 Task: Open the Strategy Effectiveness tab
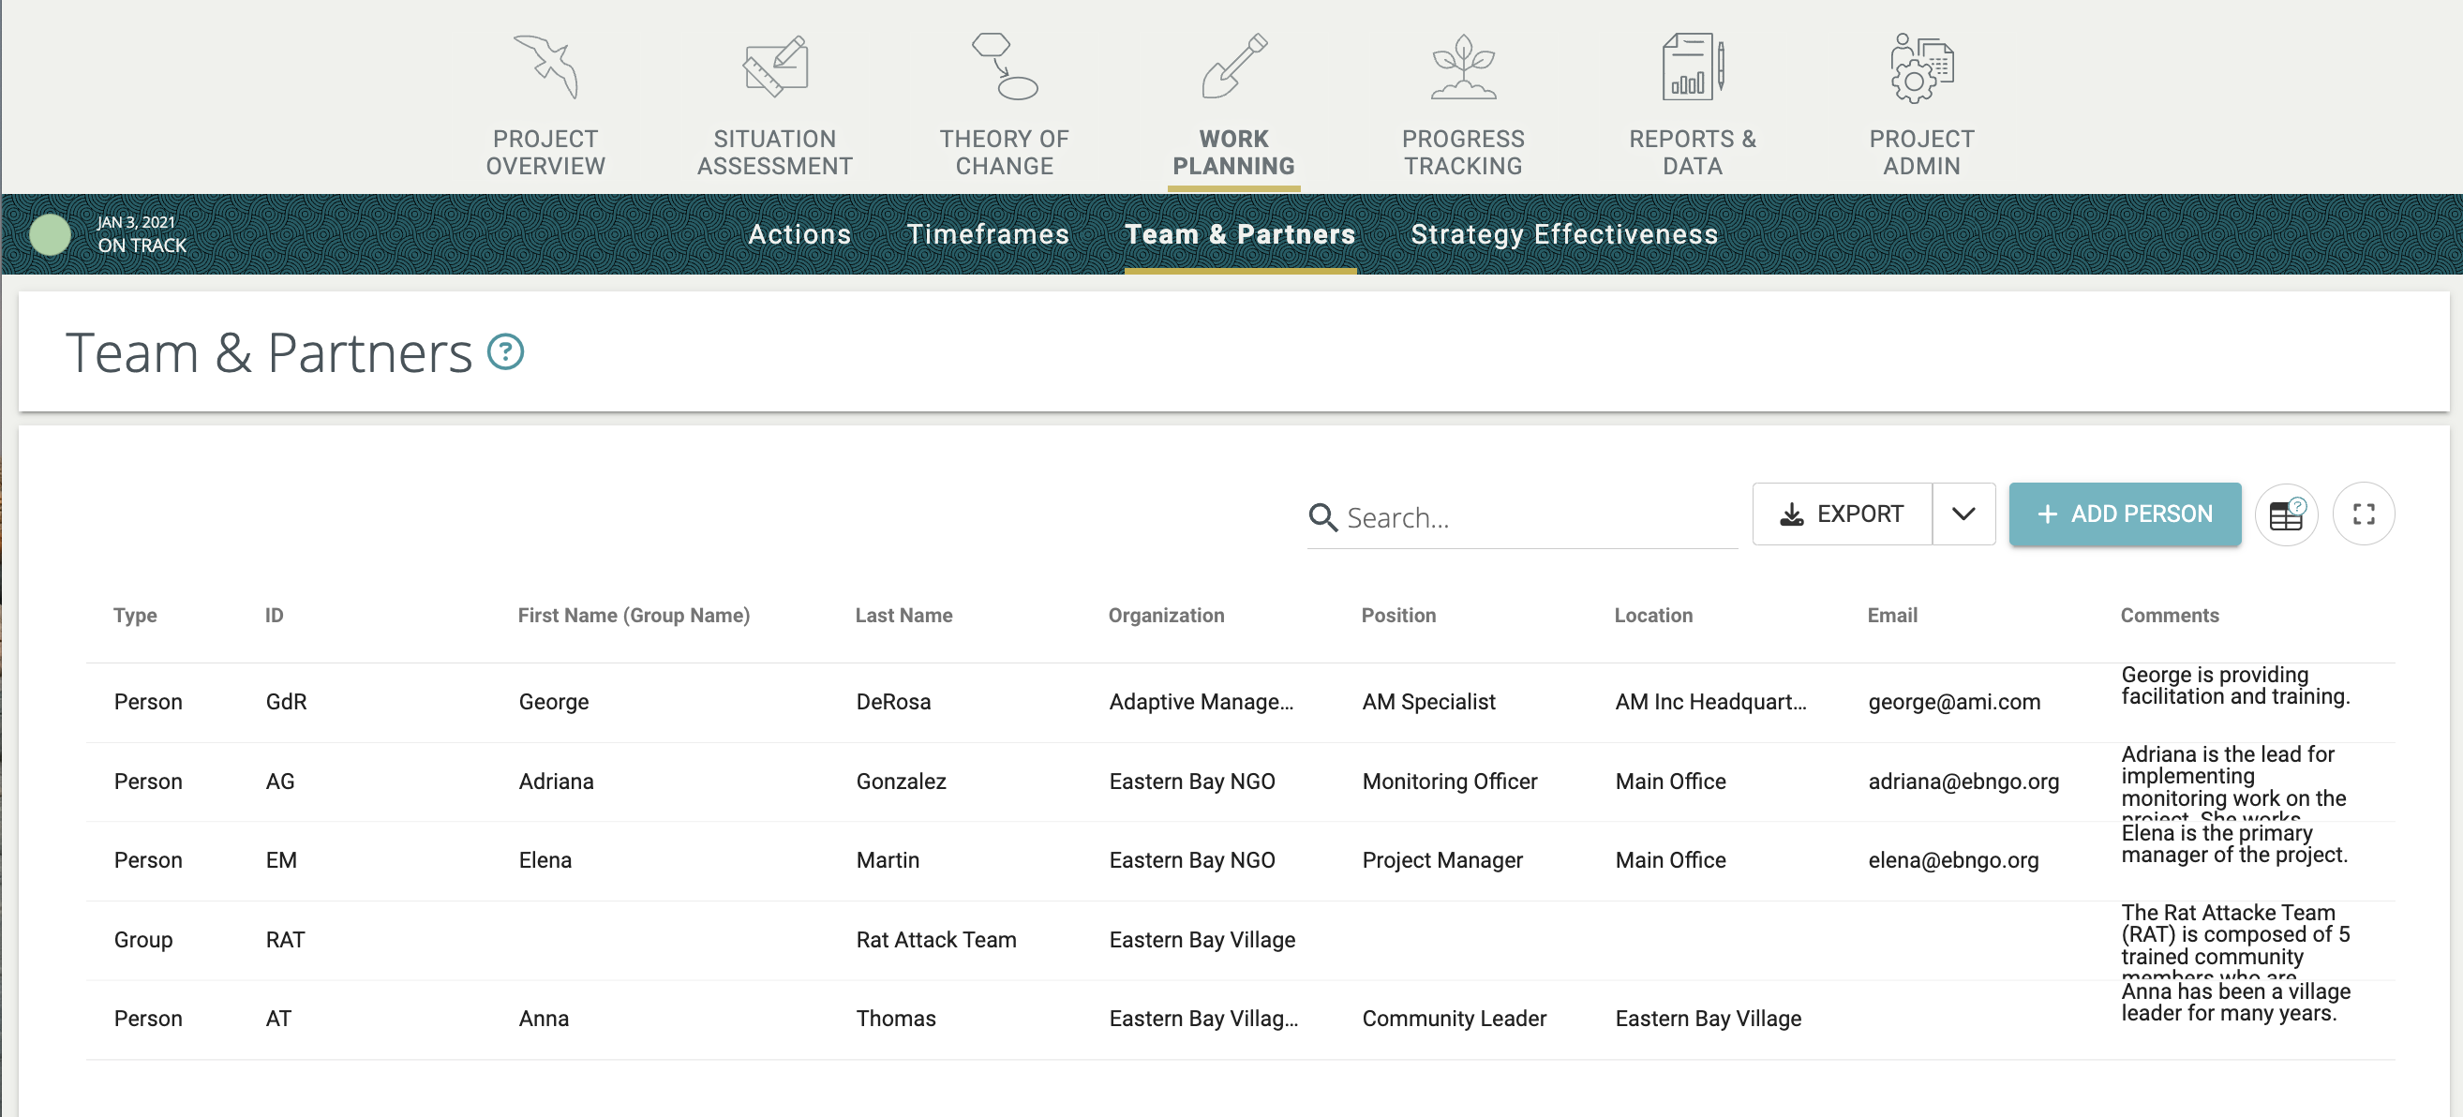[1565, 234]
